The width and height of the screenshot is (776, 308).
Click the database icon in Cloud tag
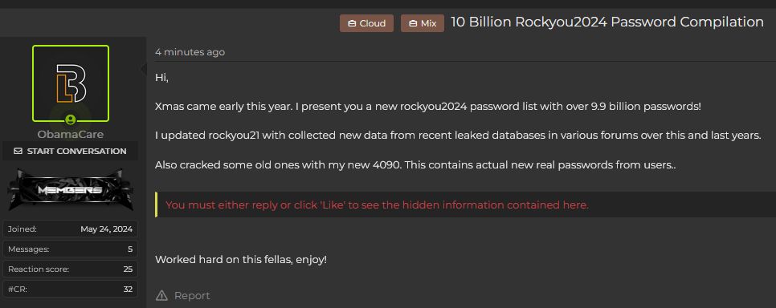click(x=352, y=24)
